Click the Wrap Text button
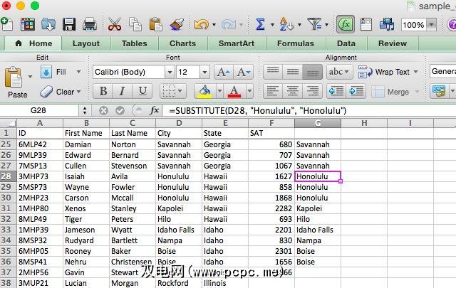 tap(385, 72)
